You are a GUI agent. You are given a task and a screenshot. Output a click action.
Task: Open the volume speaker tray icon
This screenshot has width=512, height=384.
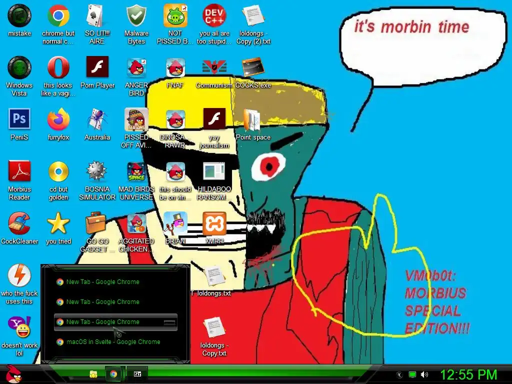point(424,374)
